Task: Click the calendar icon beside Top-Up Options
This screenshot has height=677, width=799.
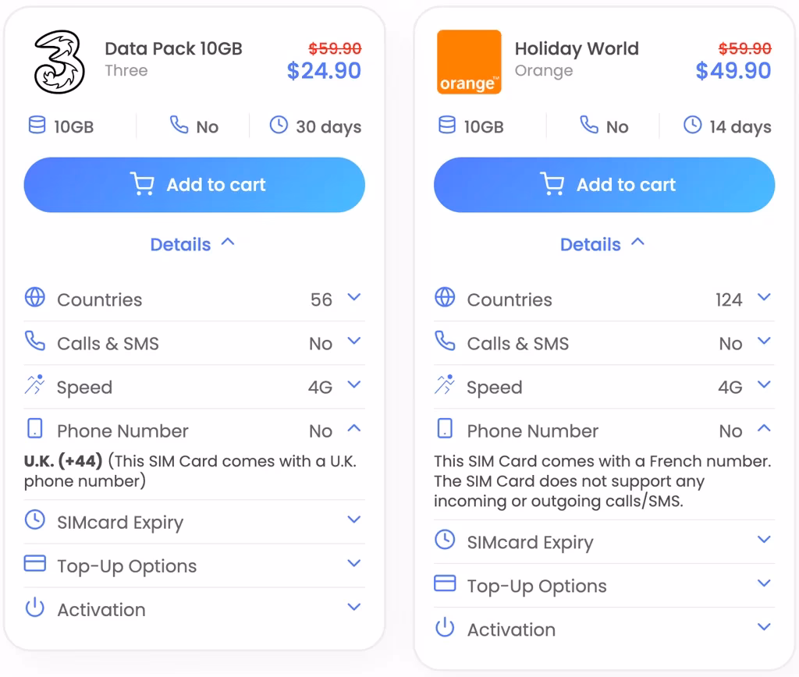Action: 34,565
